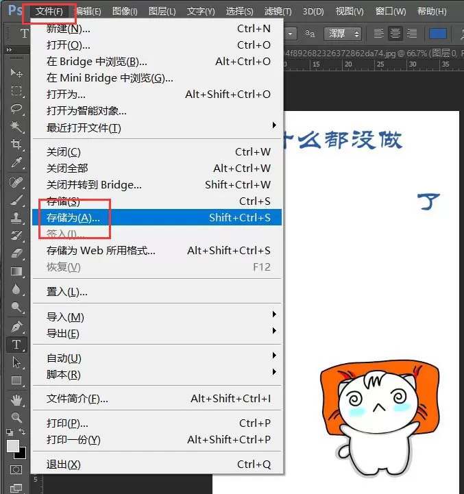Open the 窗口(W) menu
This screenshot has height=494, width=464.
click(391, 12)
